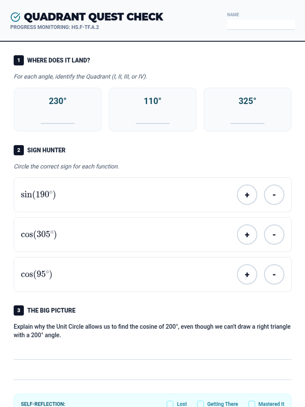Click the section number 1 badge
This screenshot has width=305, height=407.
[x=19, y=60]
